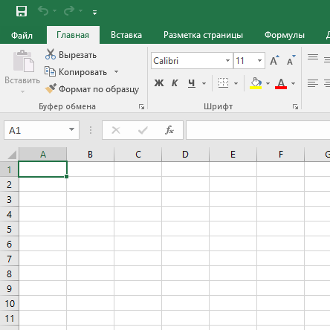This screenshot has width=330, height=330.
Task: Select column A header
Action: click(x=43, y=155)
